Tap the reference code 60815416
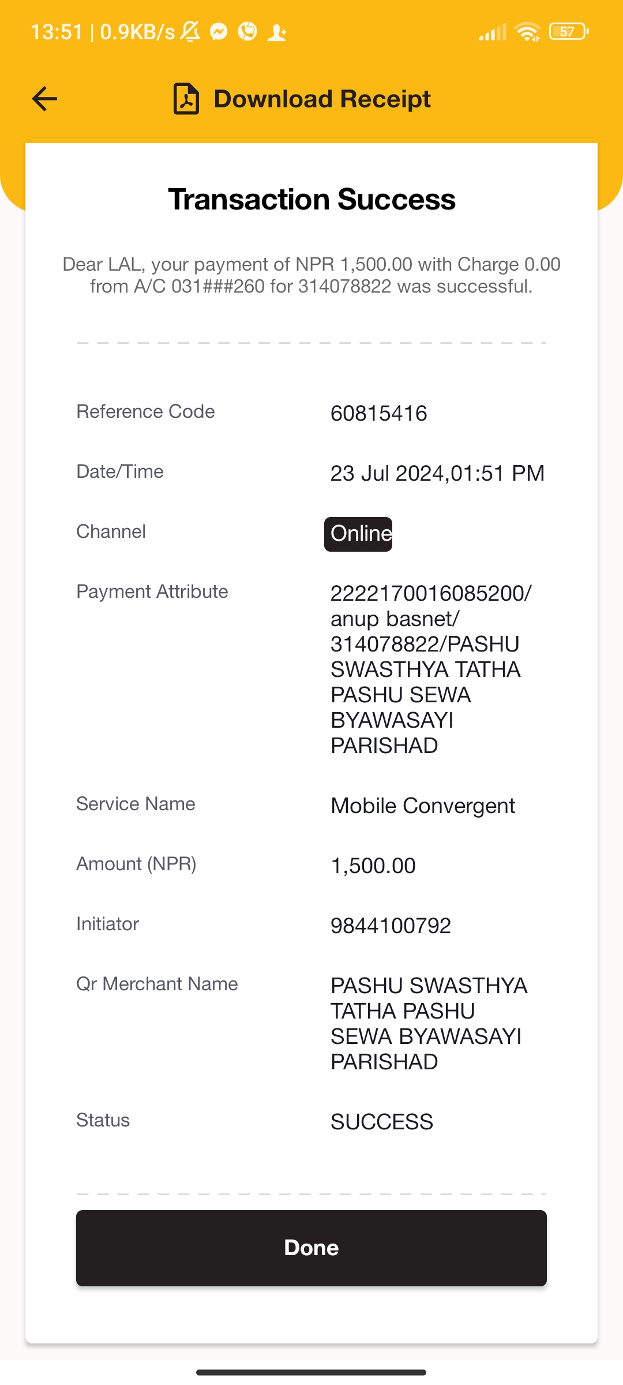Viewport: 623px width, 1385px height. (x=378, y=413)
